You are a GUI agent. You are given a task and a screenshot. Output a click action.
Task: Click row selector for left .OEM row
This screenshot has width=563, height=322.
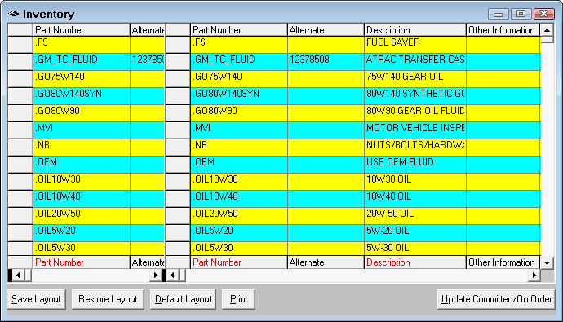click(x=20, y=165)
